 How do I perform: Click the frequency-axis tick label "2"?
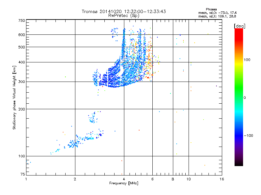(x=75, y=179)
